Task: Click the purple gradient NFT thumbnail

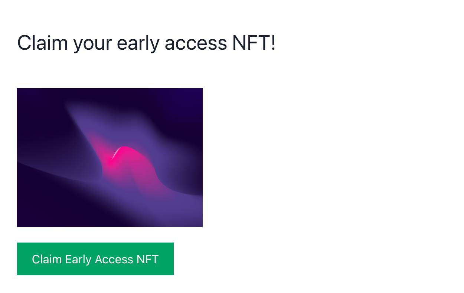Action: (110, 158)
